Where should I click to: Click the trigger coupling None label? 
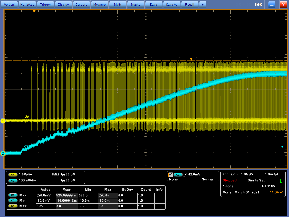[x=173, y=179]
